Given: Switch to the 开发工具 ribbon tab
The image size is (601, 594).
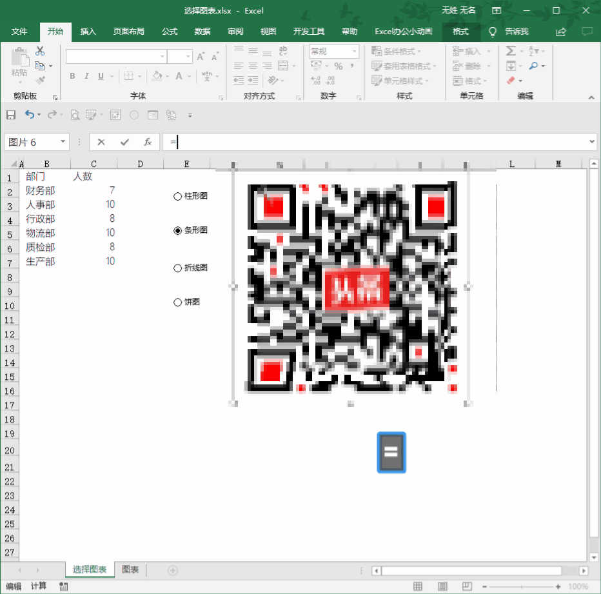Looking at the screenshot, I should tap(309, 32).
